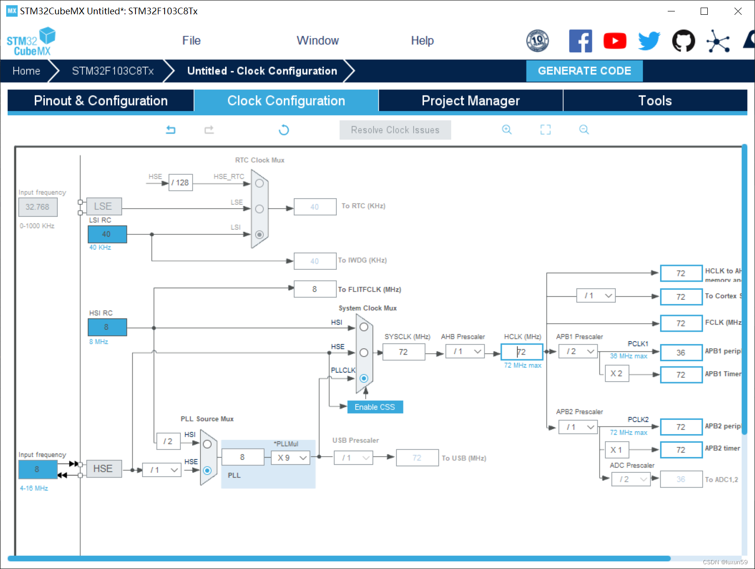The height and width of the screenshot is (569, 755).
Task: Select the Clock Configuration tab
Action: point(286,101)
